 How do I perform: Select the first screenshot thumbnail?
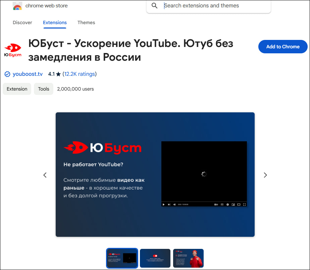coord(122,258)
